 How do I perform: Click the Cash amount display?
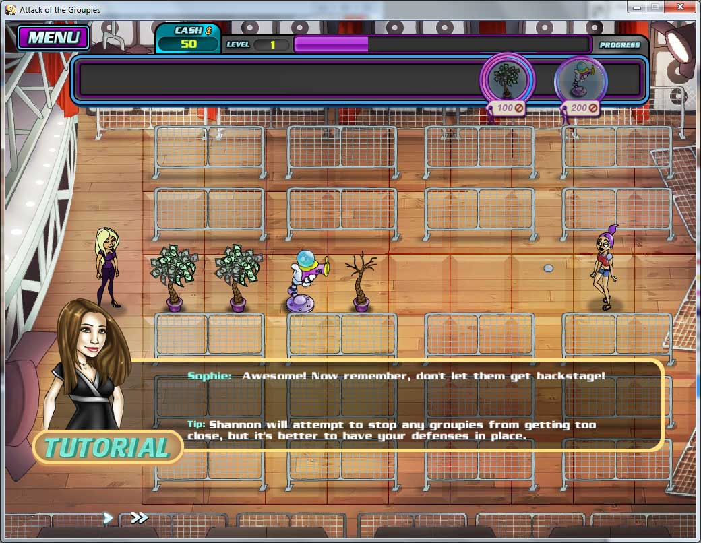[189, 44]
